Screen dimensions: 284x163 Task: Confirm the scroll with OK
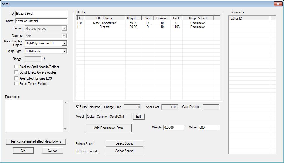pyautogui.click(x=23, y=151)
